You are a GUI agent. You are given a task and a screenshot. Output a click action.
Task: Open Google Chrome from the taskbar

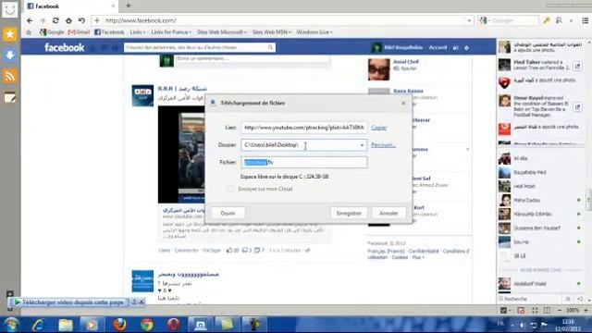146,325
